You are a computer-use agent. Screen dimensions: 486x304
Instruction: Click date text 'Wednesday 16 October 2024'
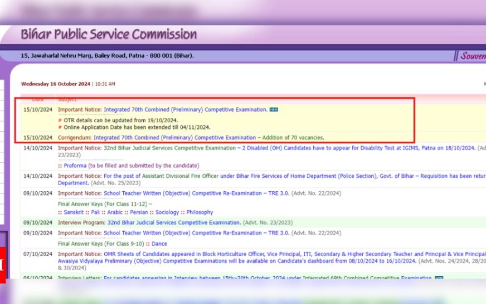click(x=56, y=84)
